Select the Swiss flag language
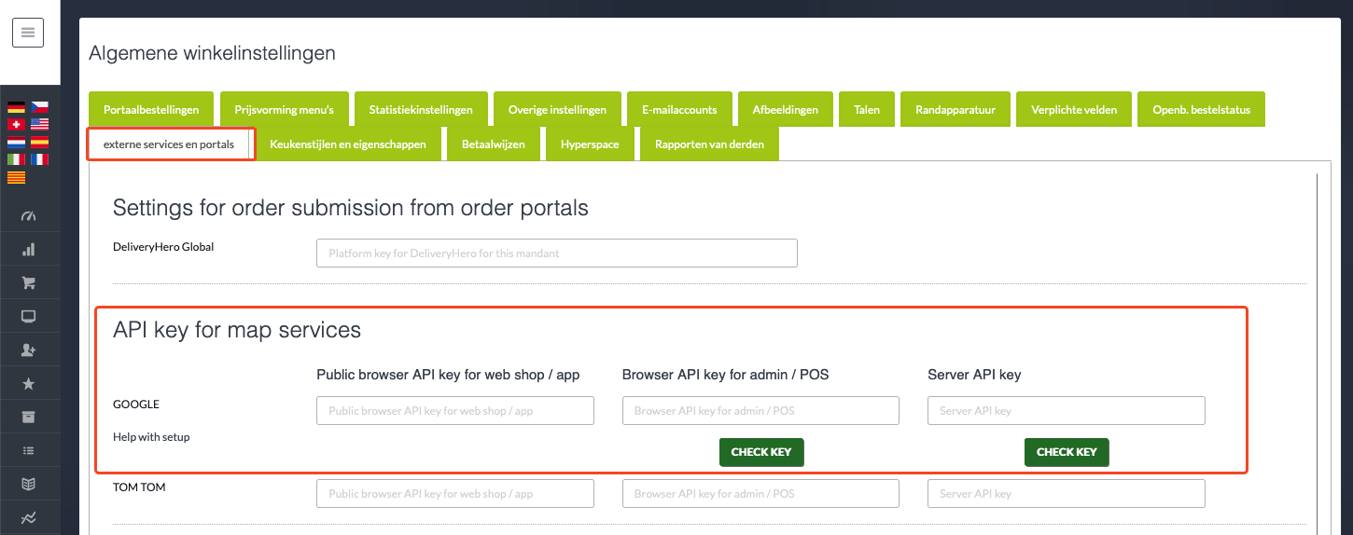Screen dimensions: 1353x535 click(x=16, y=124)
